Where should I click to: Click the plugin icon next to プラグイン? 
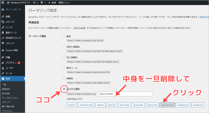[3, 63]
